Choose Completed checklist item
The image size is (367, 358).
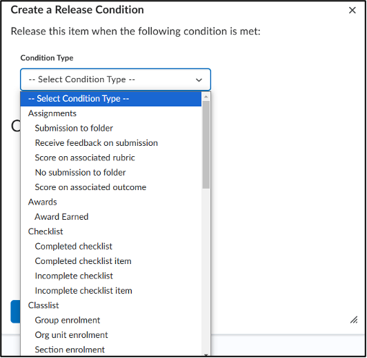[110, 261]
